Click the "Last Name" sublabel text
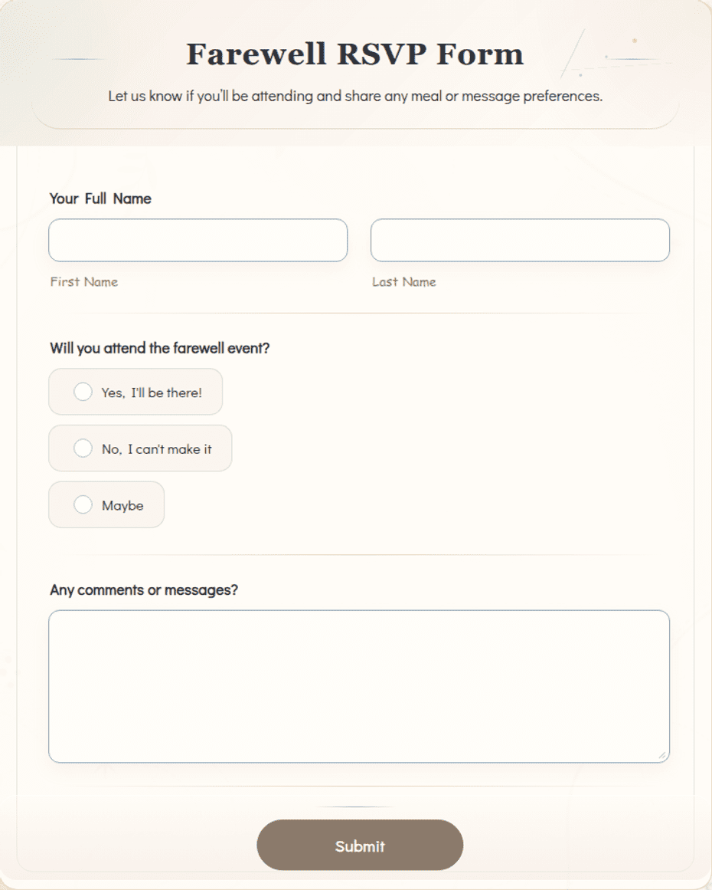Screen dimensions: 712x890 (x=404, y=282)
